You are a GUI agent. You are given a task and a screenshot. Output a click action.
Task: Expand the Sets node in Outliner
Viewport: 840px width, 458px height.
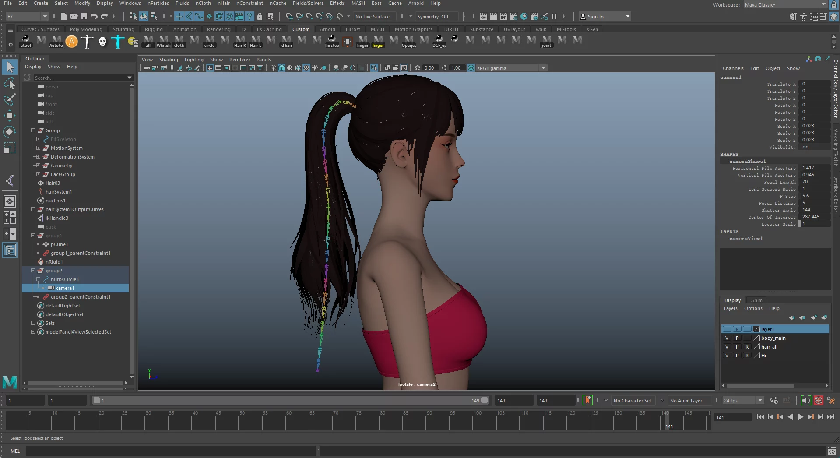click(33, 323)
